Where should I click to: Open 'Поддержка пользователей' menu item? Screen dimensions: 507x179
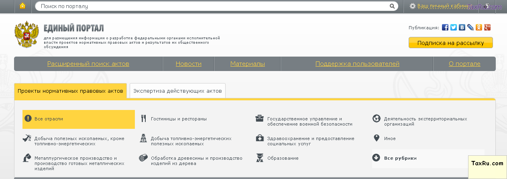coord(357,64)
